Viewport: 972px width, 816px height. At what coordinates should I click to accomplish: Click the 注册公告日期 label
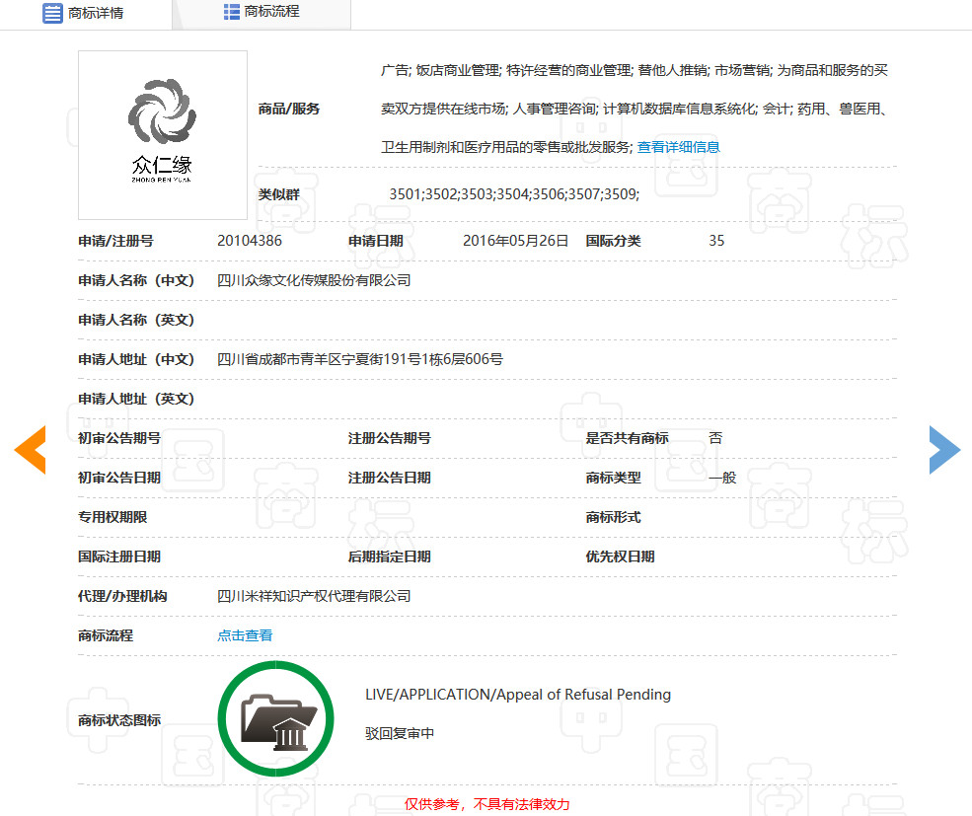390,478
